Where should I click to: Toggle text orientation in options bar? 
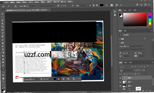[15, 6]
